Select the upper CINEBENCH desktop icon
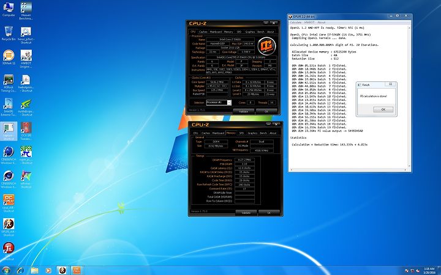Image resolution: width=441 pixels, height=275 pixels. coord(9,155)
